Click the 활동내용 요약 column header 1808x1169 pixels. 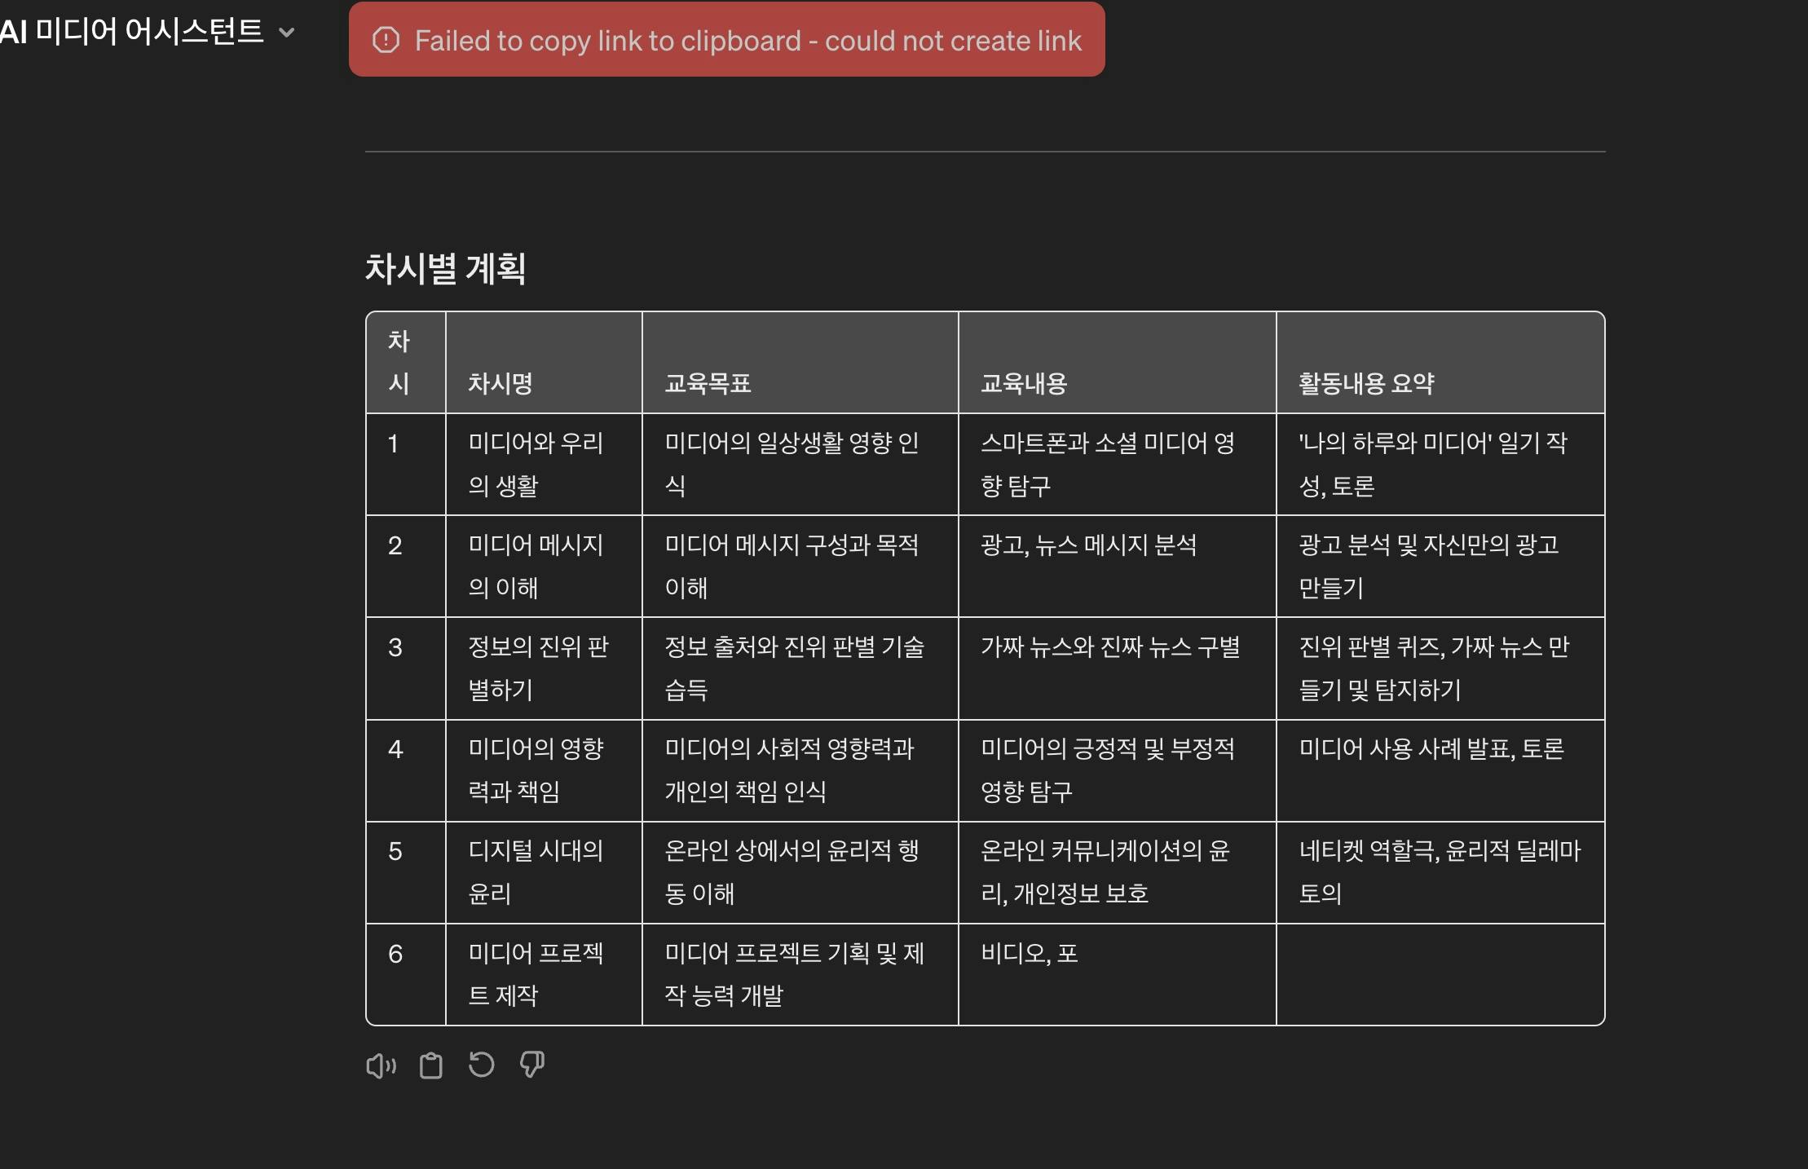[x=1366, y=383]
